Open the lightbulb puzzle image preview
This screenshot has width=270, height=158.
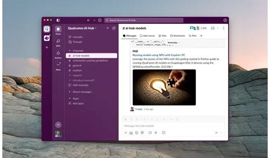point(164,87)
